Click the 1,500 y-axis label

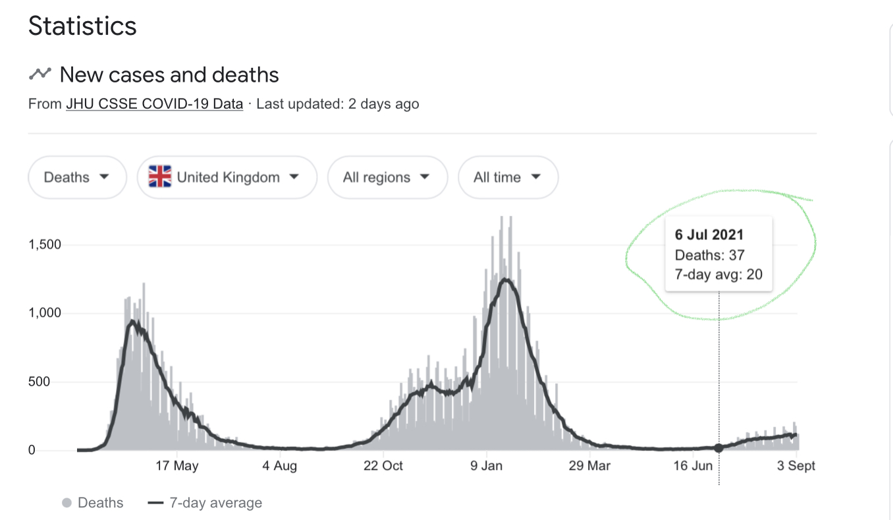[x=44, y=245]
